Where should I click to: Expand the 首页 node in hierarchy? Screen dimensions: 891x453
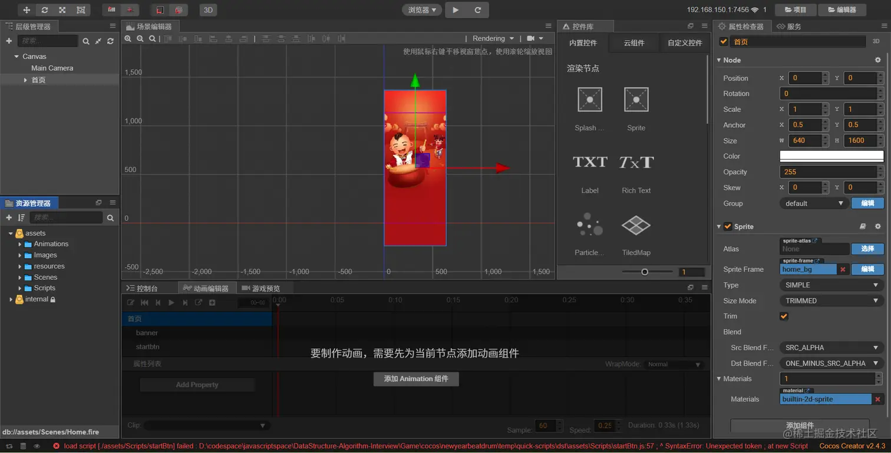(x=25, y=80)
